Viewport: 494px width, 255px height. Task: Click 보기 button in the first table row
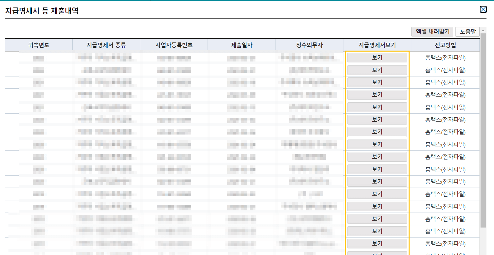pos(377,57)
